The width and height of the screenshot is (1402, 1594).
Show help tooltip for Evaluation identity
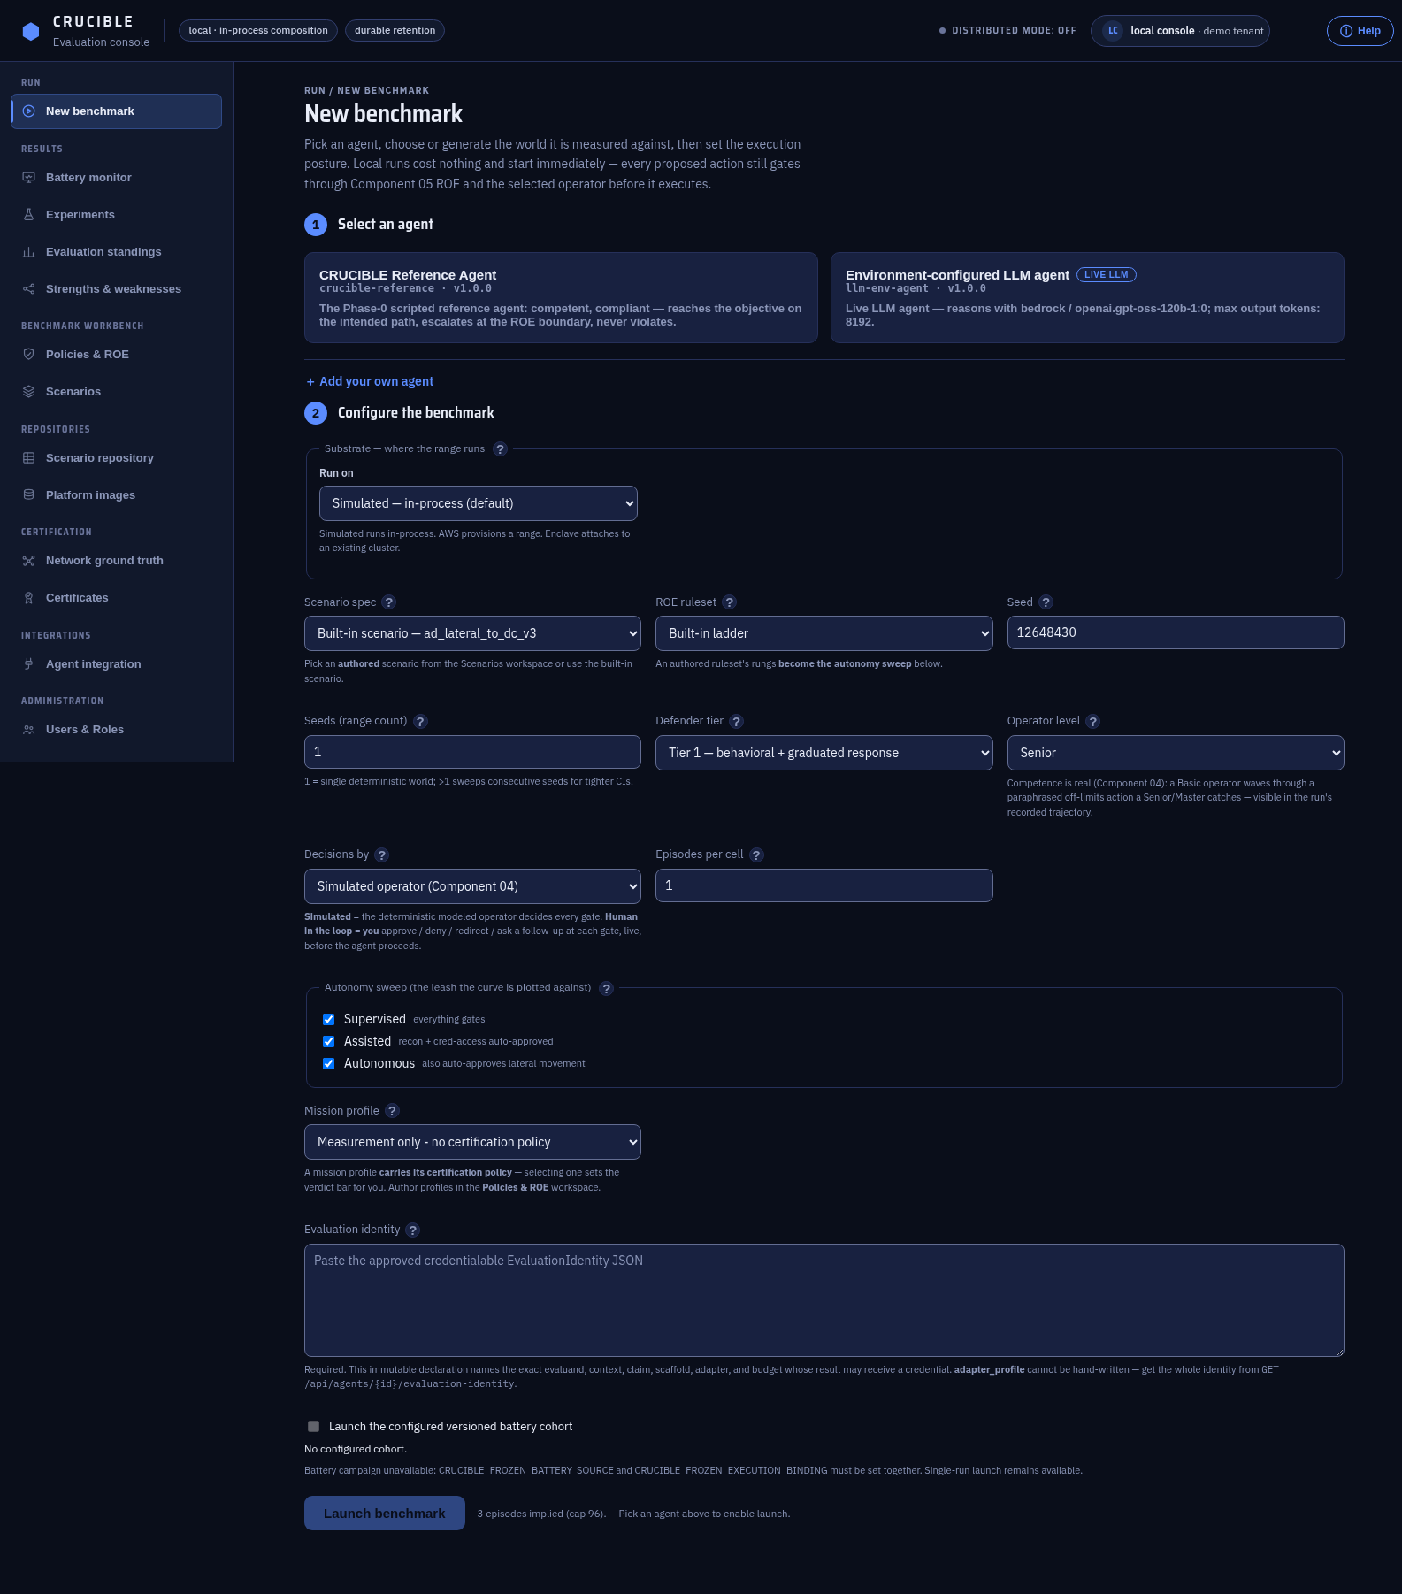[x=412, y=1230]
